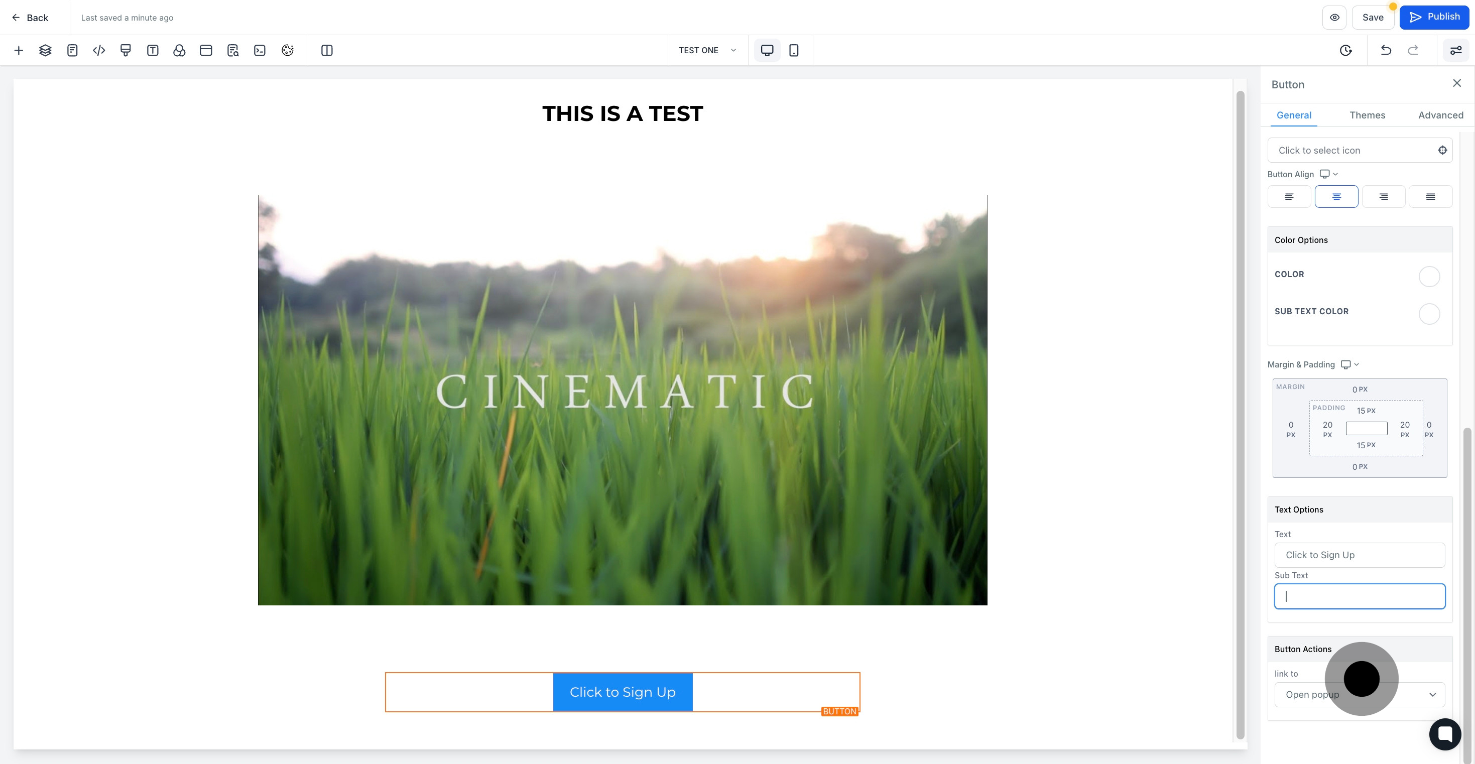Click the CINEMATIC grass video thumbnail
The height and width of the screenshot is (764, 1475).
coord(623,400)
